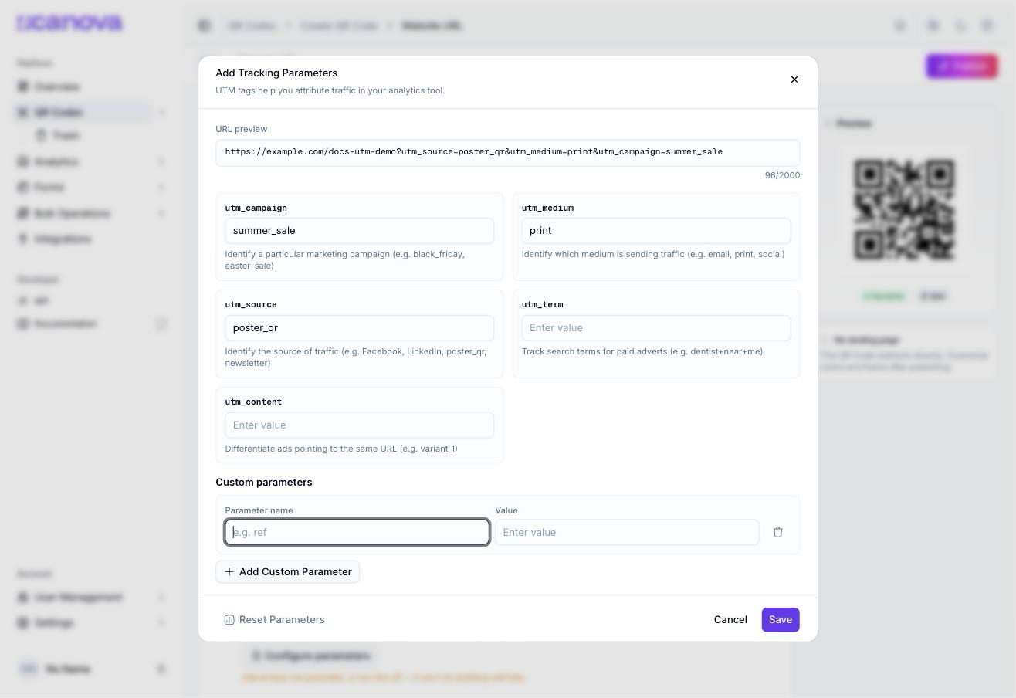Click the utm_medium label
Viewport: 1016px width, 698px height.
pyautogui.click(x=547, y=208)
